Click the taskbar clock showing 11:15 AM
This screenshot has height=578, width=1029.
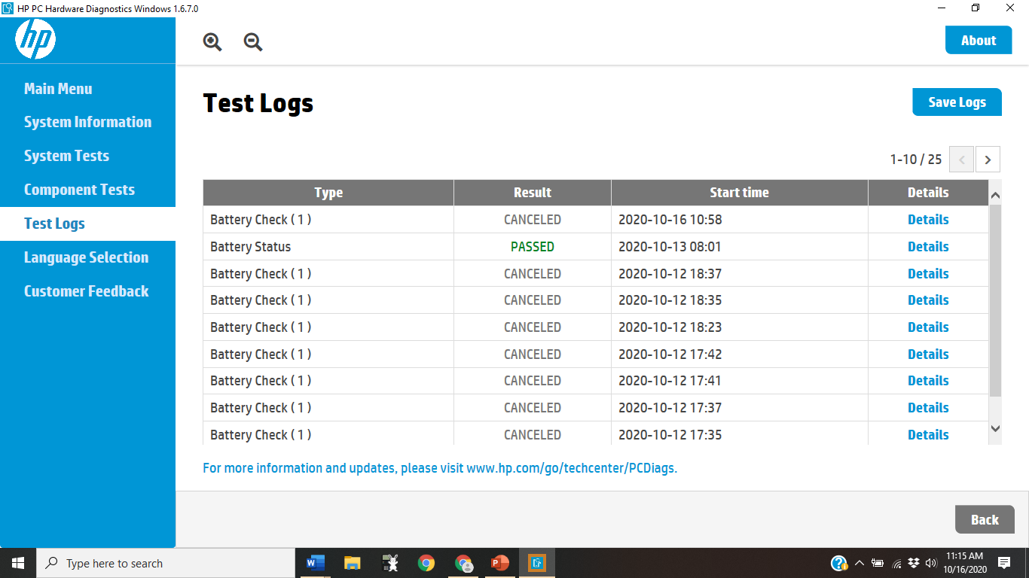coord(964,563)
